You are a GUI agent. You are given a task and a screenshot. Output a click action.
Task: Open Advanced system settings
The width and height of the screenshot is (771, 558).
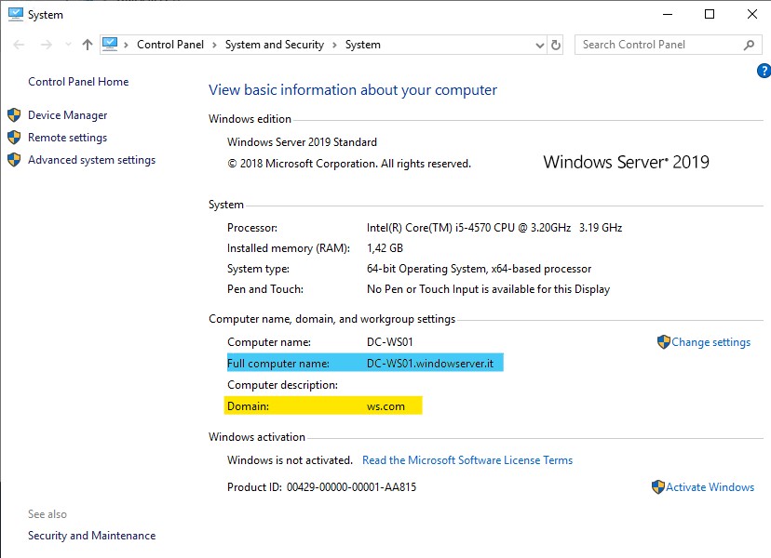[x=91, y=160]
